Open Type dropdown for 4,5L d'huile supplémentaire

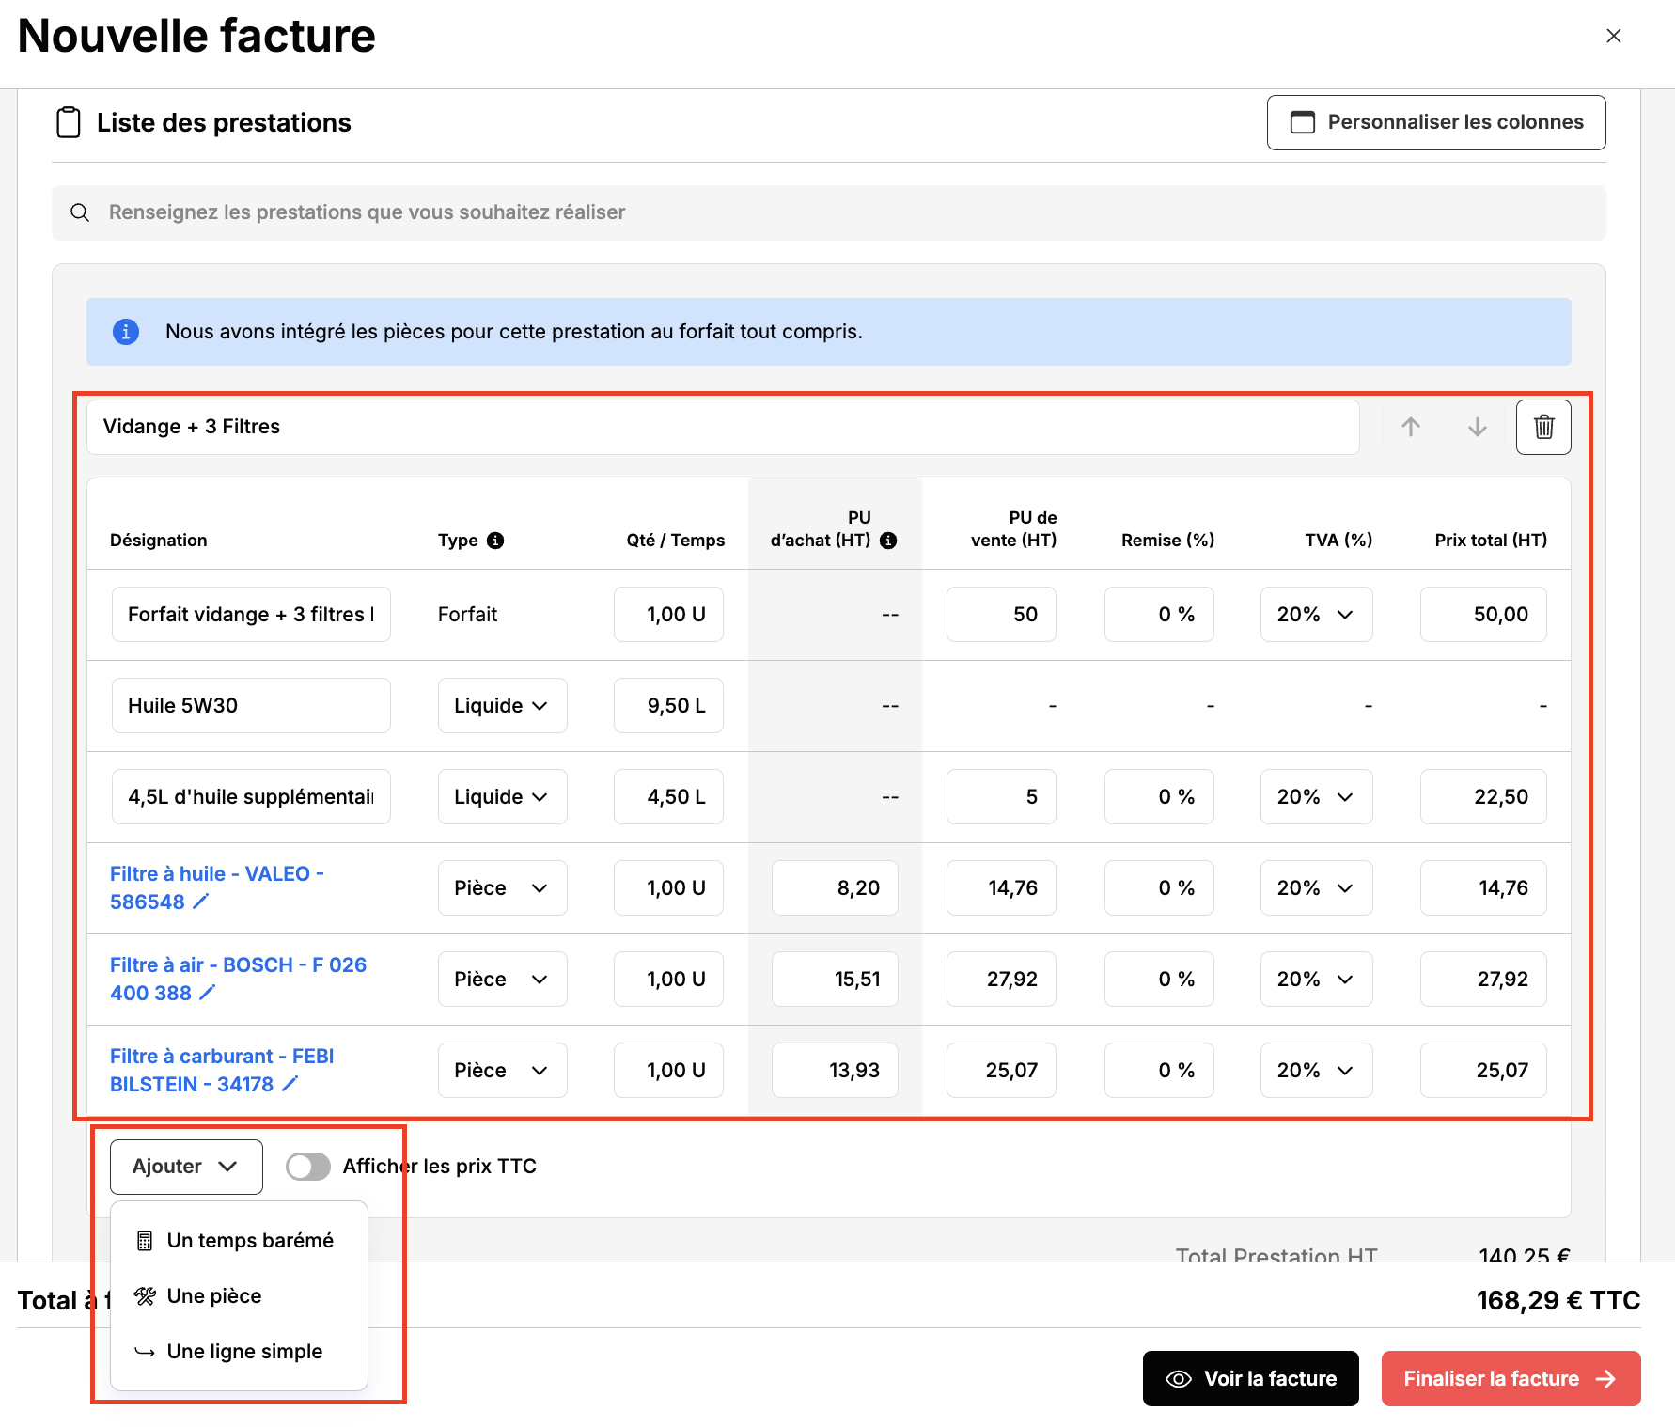[x=502, y=797]
